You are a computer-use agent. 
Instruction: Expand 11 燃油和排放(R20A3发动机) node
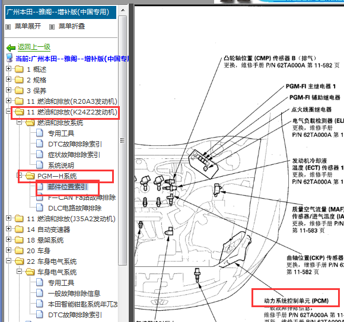[x=8, y=100]
